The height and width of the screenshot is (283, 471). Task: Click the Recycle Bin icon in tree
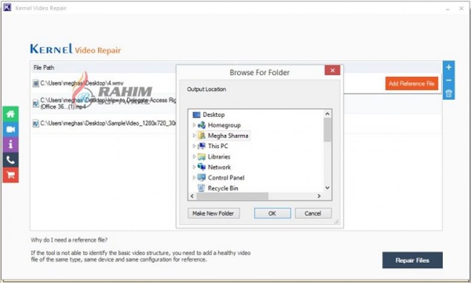click(201, 188)
